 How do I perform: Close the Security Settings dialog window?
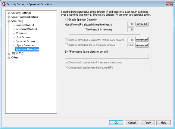point(169,4)
